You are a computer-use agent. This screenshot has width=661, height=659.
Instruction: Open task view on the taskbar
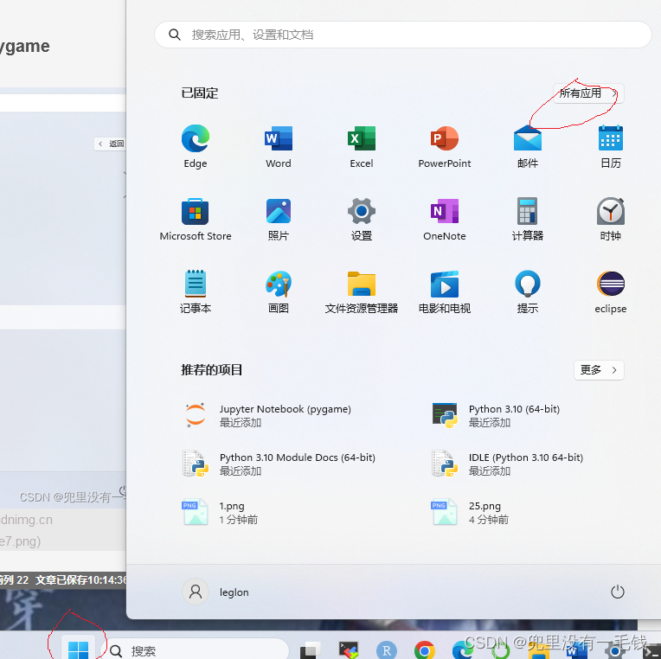pyautogui.click(x=311, y=650)
